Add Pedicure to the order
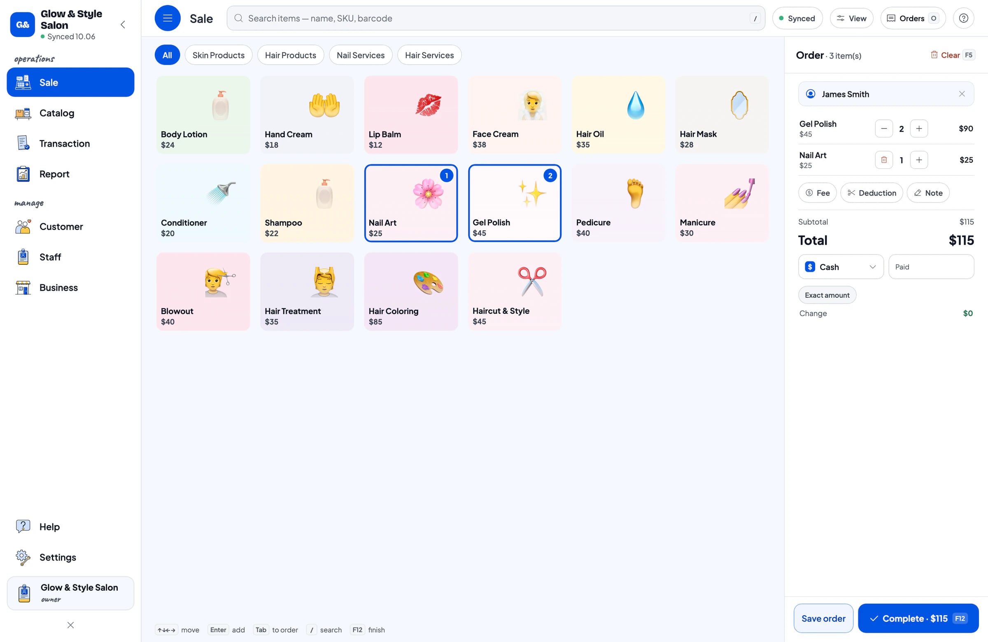 pos(618,203)
